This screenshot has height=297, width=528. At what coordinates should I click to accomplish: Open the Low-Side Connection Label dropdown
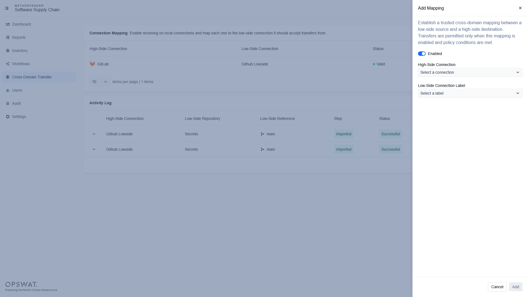point(470,94)
